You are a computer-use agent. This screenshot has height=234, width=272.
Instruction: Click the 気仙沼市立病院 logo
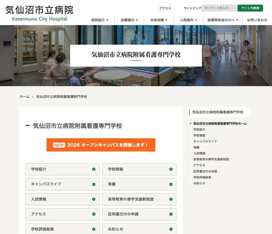[39, 14]
